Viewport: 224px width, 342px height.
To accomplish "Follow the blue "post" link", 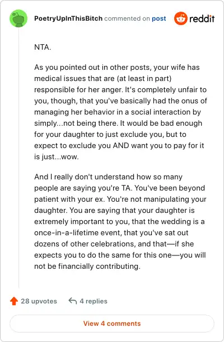I will tap(159, 18).
